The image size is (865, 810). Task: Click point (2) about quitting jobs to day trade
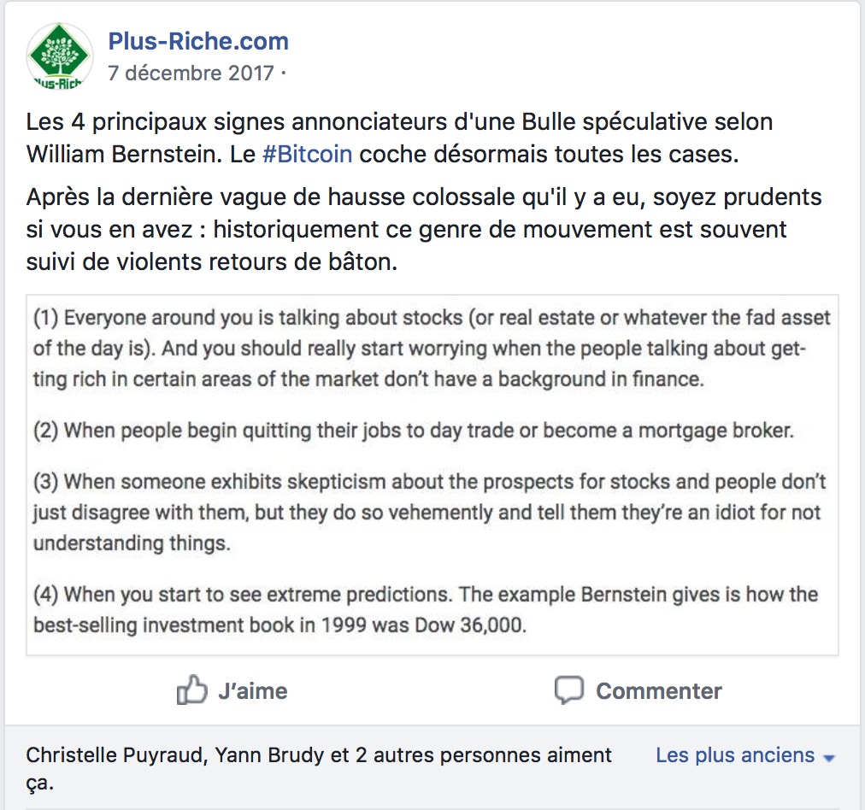414,431
